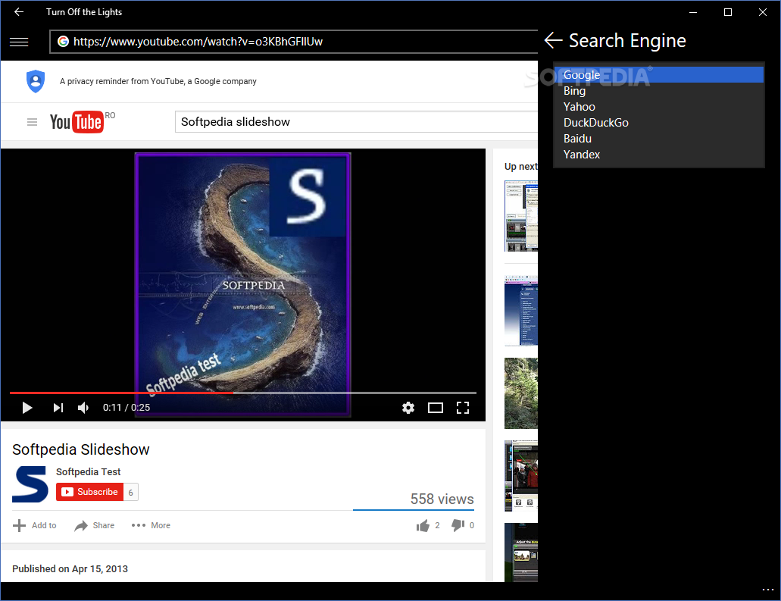Select Yandex search engine
The width and height of the screenshot is (781, 601).
(x=658, y=155)
